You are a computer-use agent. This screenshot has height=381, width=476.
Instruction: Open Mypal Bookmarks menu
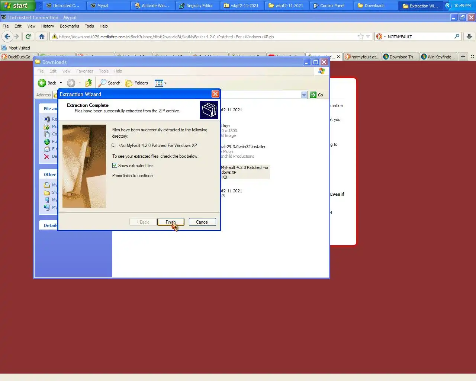70,26
